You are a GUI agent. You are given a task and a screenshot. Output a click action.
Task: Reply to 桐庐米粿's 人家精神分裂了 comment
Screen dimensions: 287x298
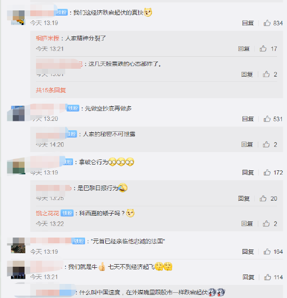244,48
